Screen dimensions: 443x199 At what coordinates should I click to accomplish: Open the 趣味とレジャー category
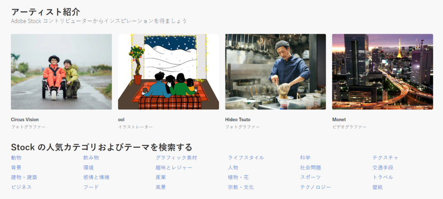(x=174, y=167)
